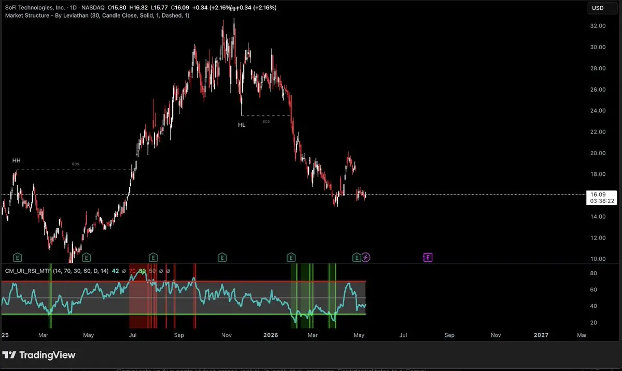Click the HH market structure label
Screen dimensions: 622x371
(x=17, y=161)
